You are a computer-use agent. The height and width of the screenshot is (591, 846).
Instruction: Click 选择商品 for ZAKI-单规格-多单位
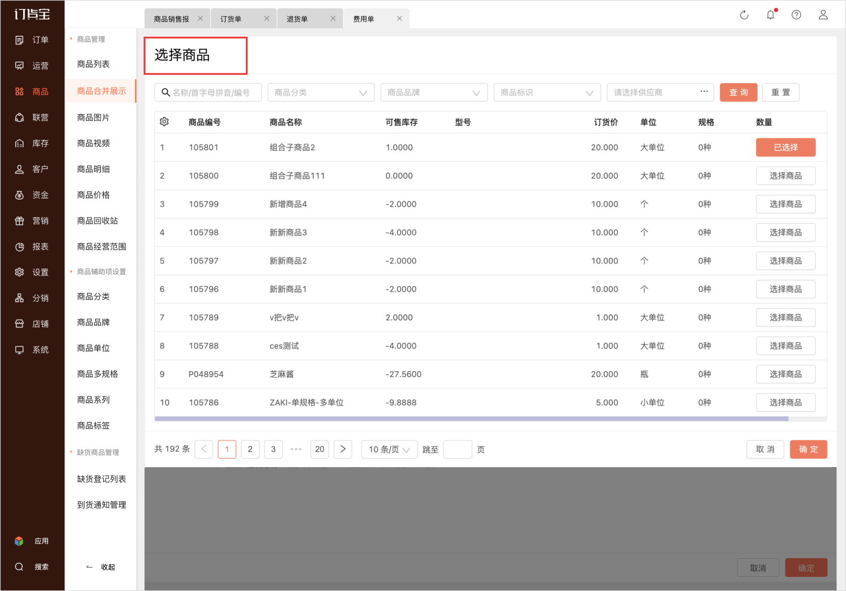[786, 402]
